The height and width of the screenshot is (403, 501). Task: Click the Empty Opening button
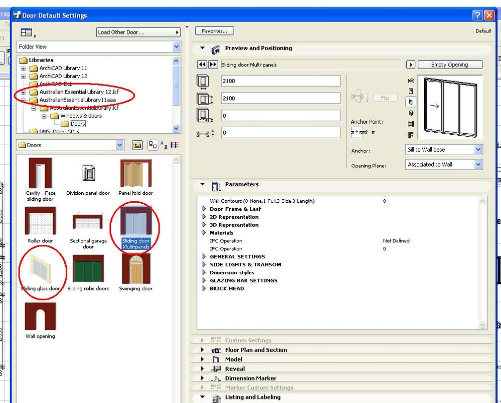[450, 65]
